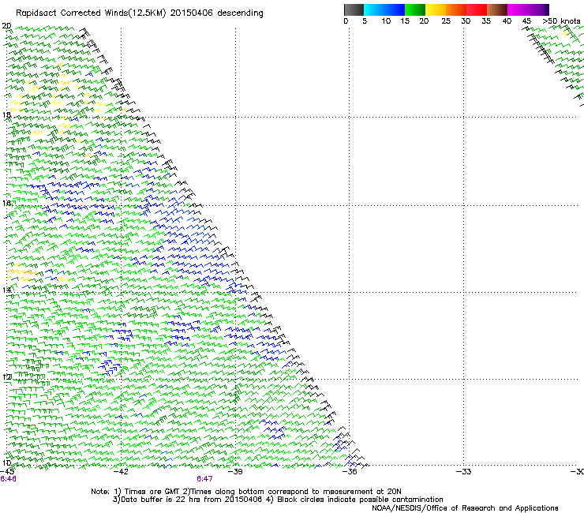Click the '3)Data buffer is 22 hrs' note line
This screenshot has height=513, width=584.
click(x=278, y=500)
